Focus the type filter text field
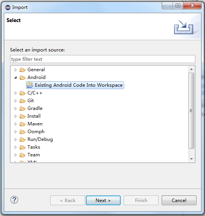This screenshot has height=216, width=205. pyautogui.click(x=102, y=59)
